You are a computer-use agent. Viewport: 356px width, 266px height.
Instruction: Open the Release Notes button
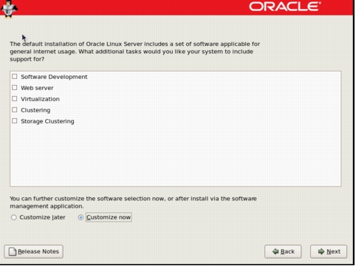[x=33, y=251]
